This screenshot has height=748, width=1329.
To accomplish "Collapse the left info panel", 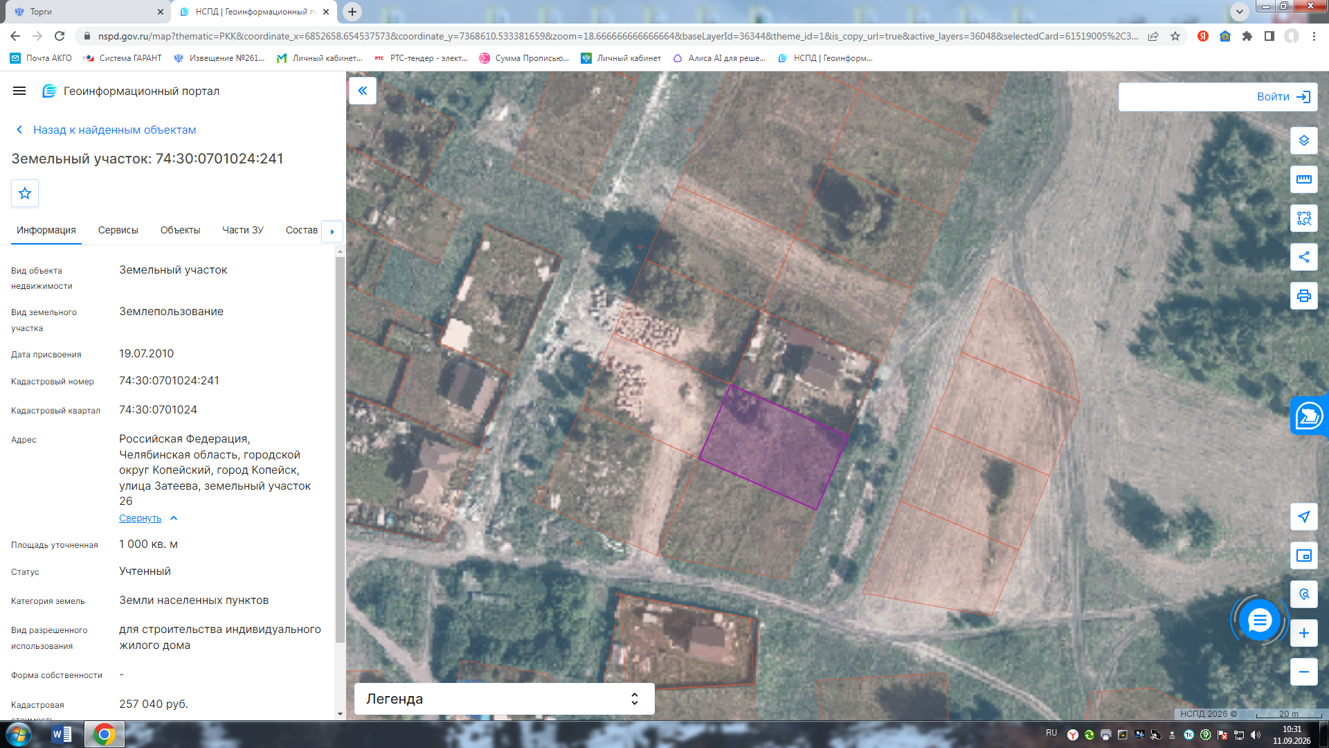I will coord(362,91).
